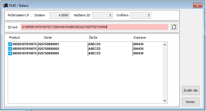Click expiry 200430 in the 0257508X0005 row
Viewport: 206px width, 111px height.
point(138,53)
